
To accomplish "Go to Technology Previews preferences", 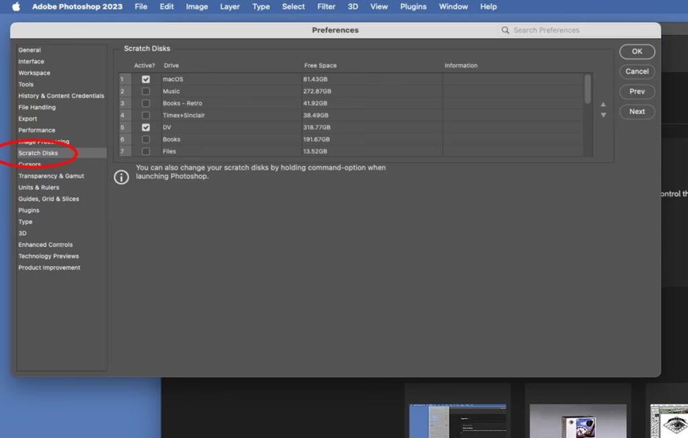I will [x=48, y=256].
